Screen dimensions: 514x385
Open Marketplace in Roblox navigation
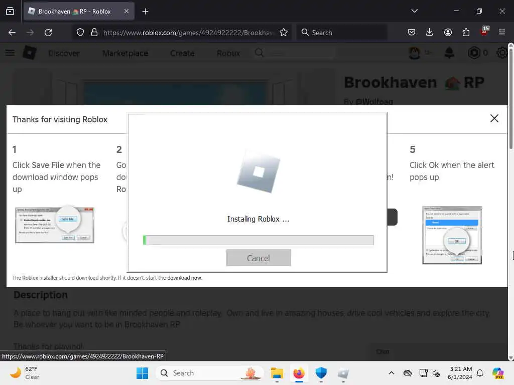pos(125,53)
